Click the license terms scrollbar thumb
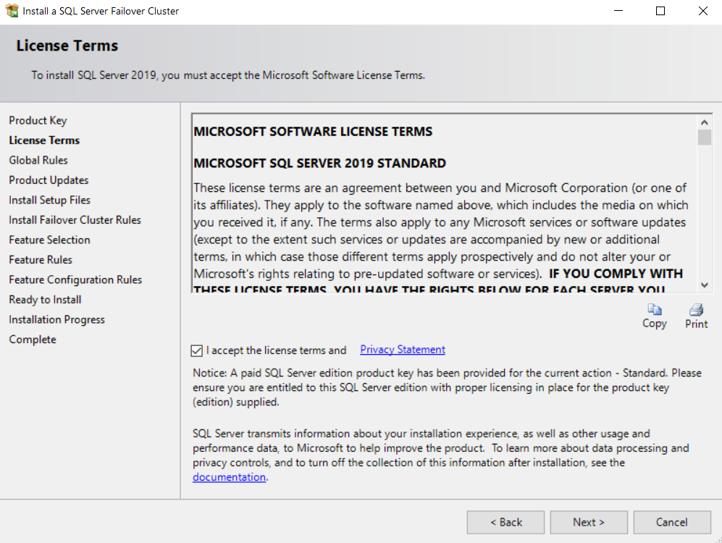Viewport: 722px width, 543px height. click(x=704, y=137)
